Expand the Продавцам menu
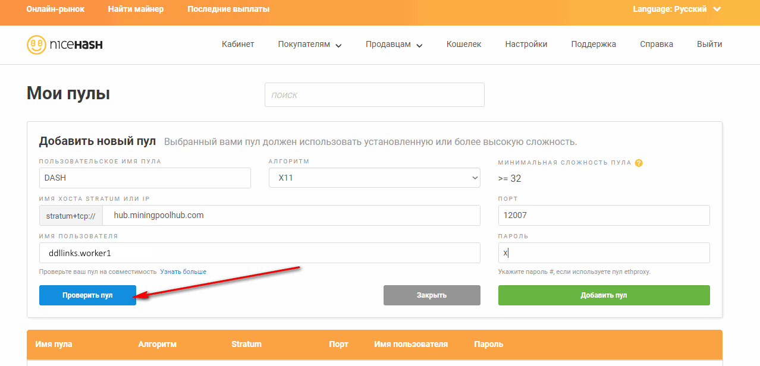 pyautogui.click(x=394, y=45)
